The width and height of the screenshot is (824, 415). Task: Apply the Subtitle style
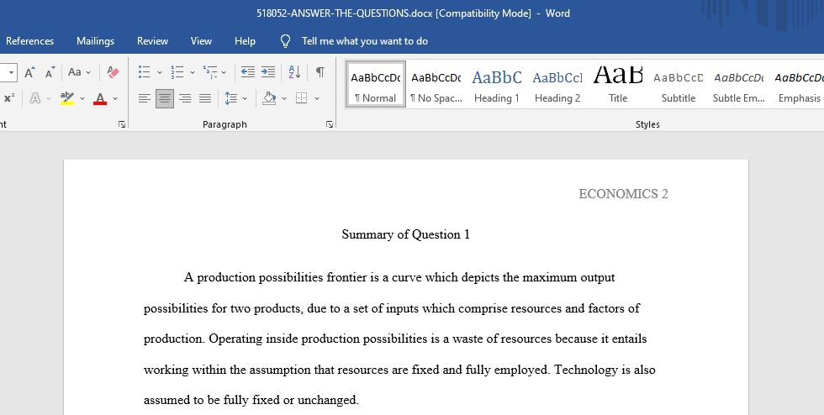(x=679, y=85)
